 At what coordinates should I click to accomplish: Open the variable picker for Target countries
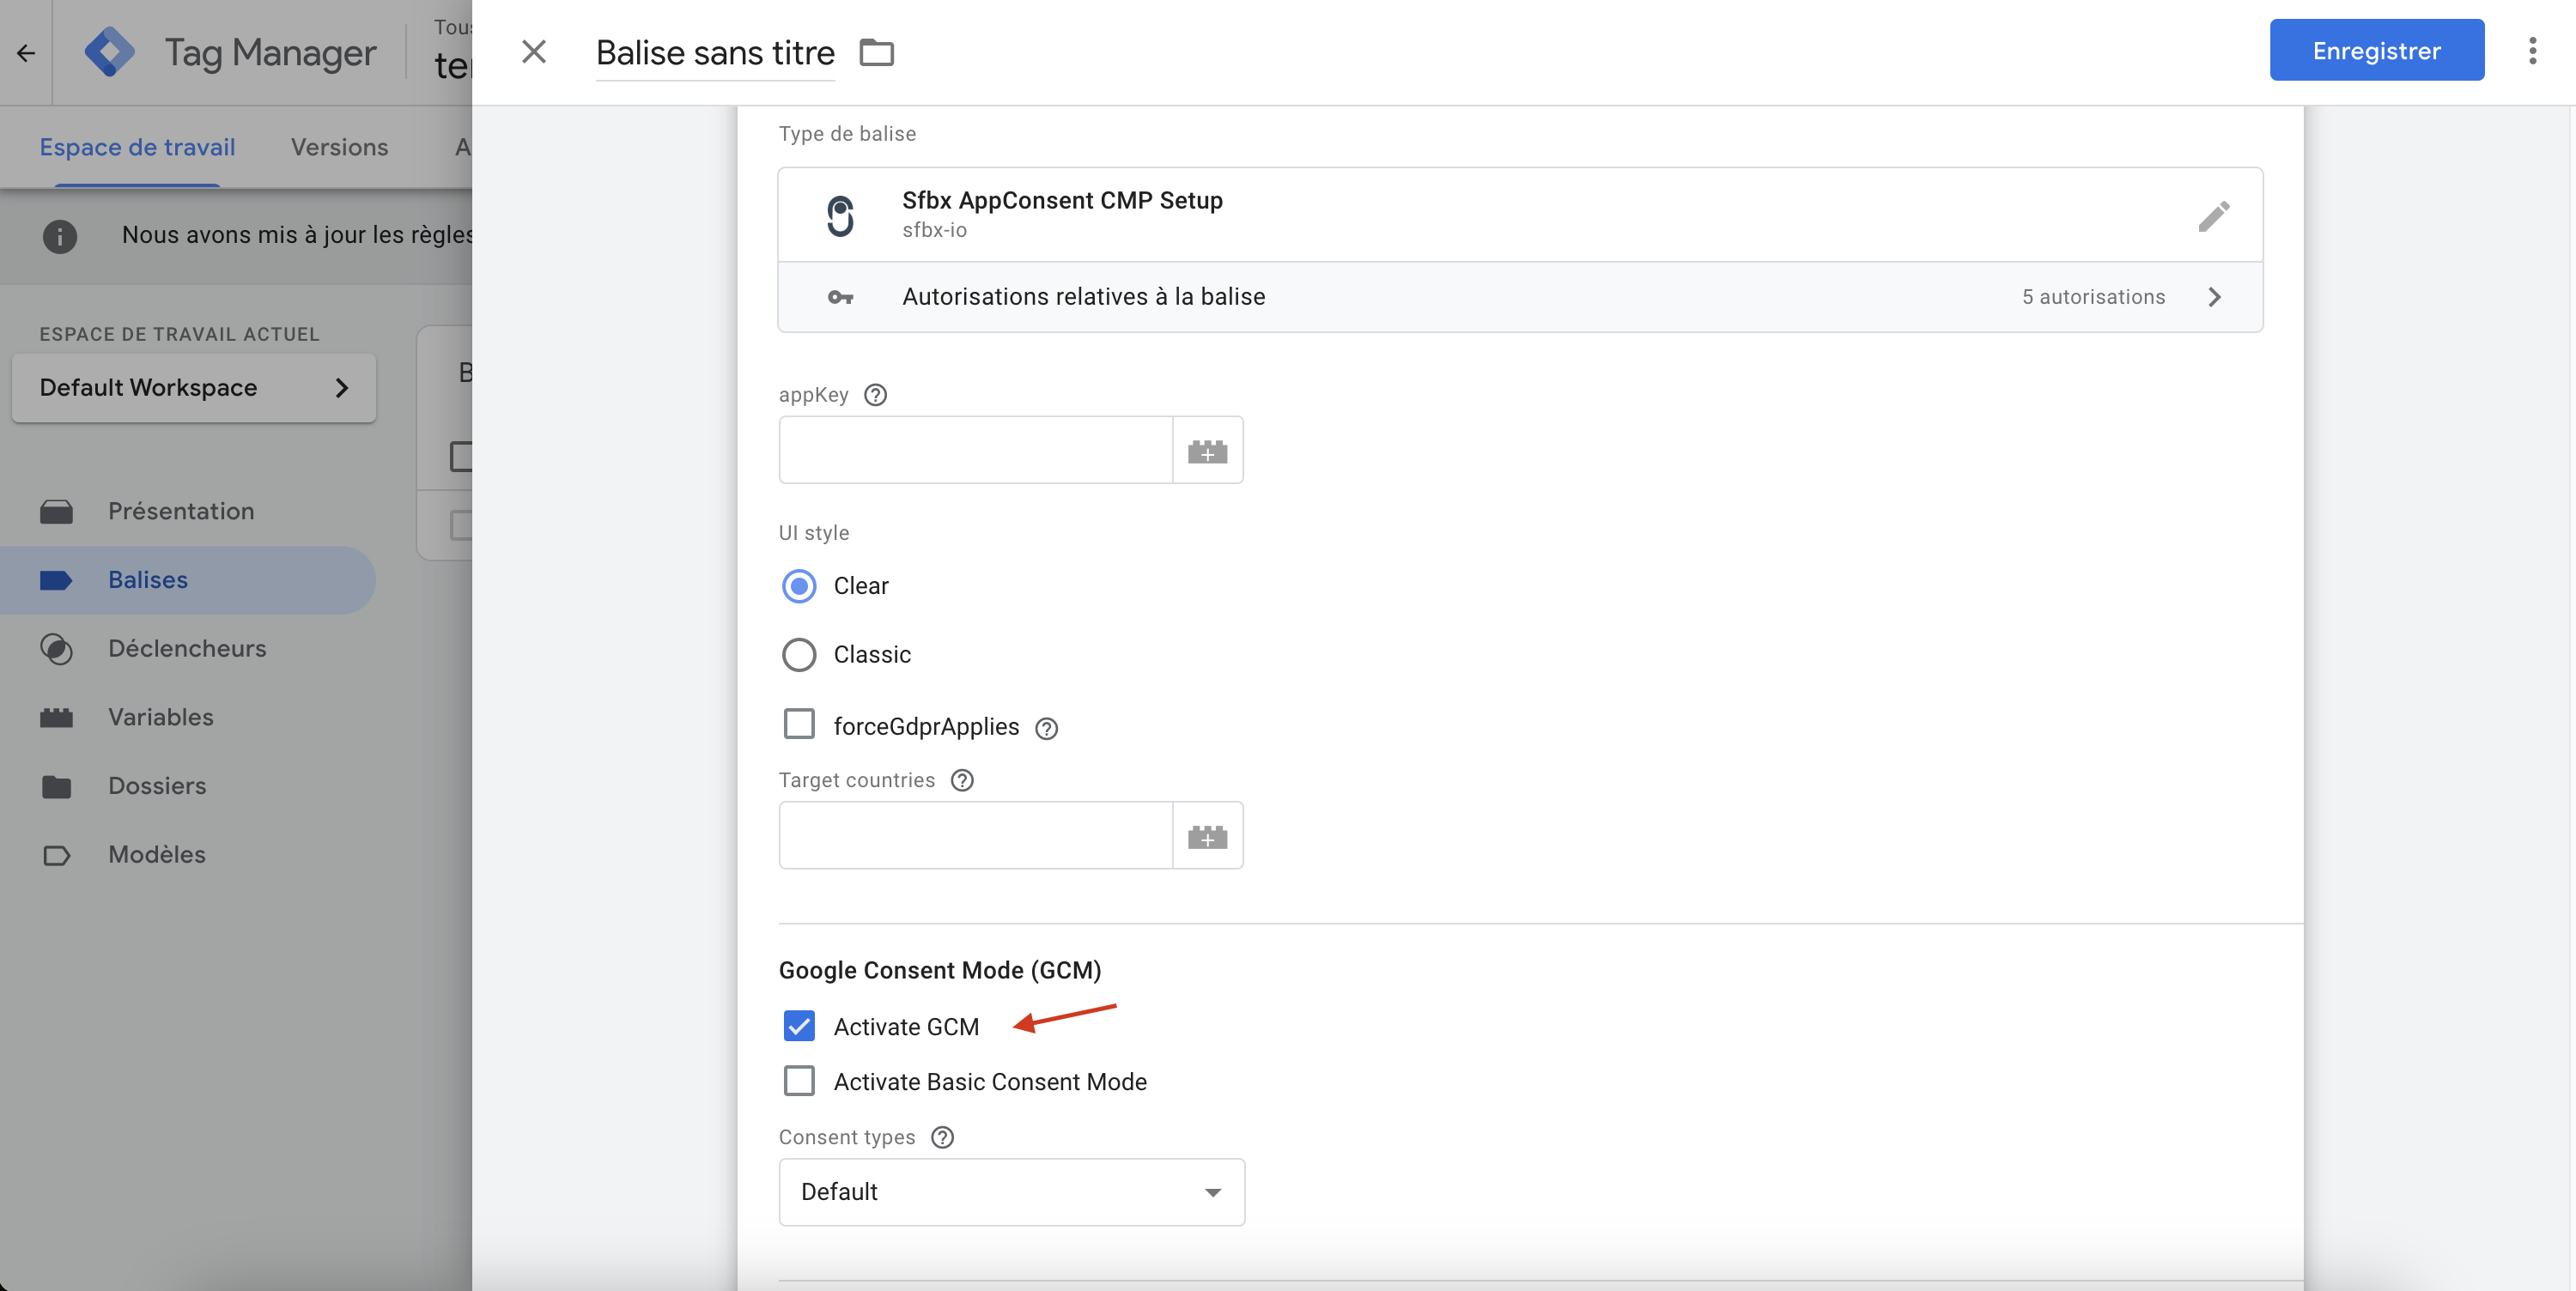[x=1208, y=836]
